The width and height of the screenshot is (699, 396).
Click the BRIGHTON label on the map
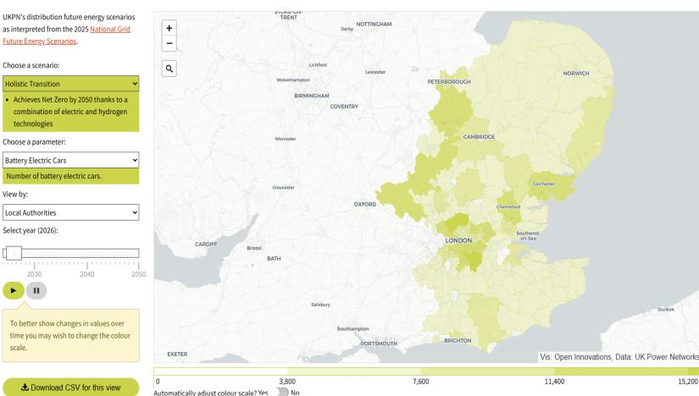(458, 340)
